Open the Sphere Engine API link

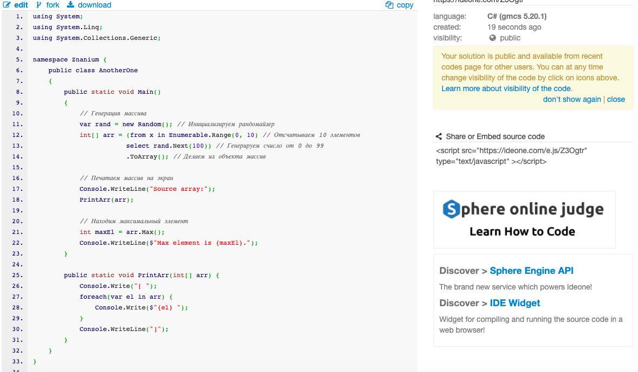[531, 271]
